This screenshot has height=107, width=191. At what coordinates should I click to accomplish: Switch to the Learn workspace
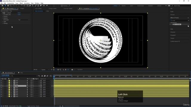[131, 6]
